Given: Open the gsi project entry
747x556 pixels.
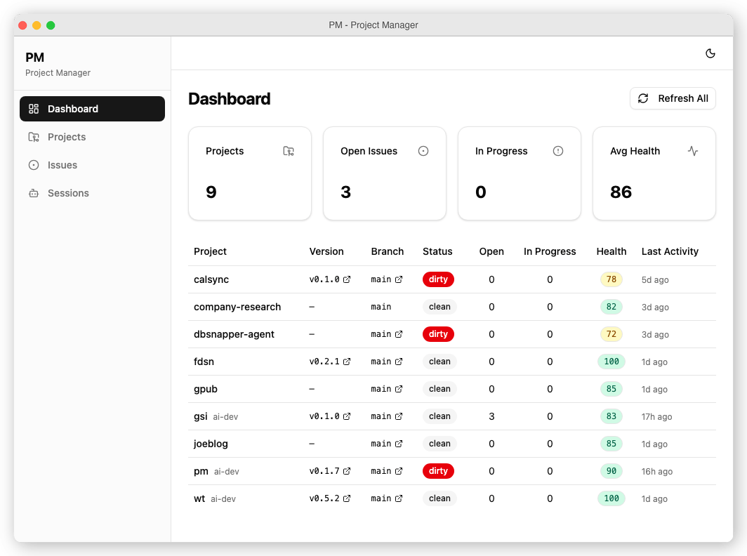Looking at the screenshot, I should click(199, 416).
